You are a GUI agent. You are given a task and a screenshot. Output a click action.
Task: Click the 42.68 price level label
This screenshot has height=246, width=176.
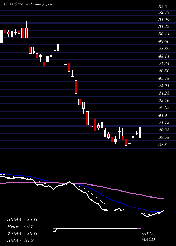(x=164, y=108)
